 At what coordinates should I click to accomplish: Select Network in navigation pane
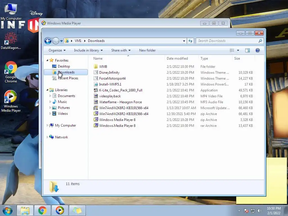61,137
